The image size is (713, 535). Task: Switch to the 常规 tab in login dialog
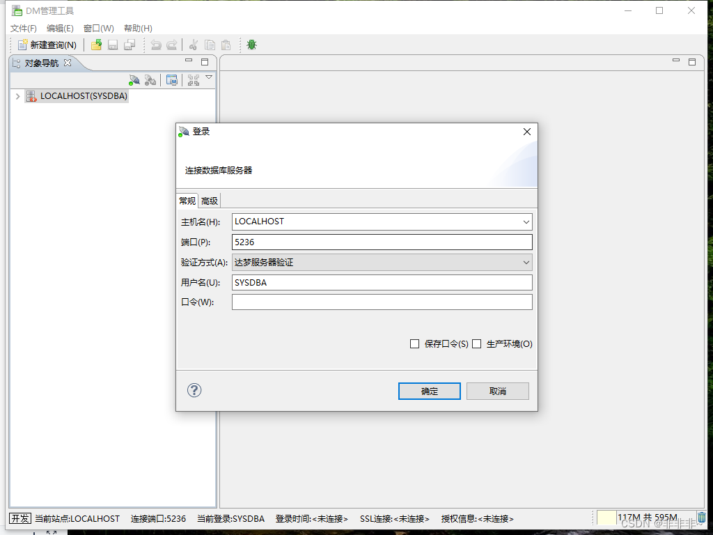point(187,201)
